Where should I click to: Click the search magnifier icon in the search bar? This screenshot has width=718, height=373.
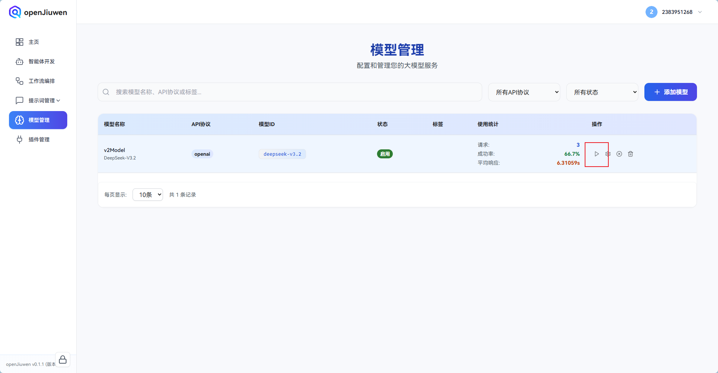106,92
